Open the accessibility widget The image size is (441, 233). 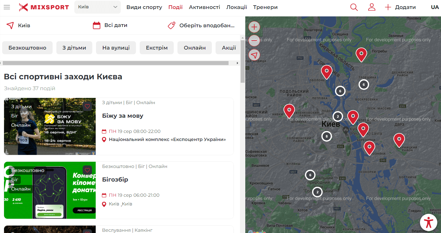pyautogui.click(x=429, y=222)
